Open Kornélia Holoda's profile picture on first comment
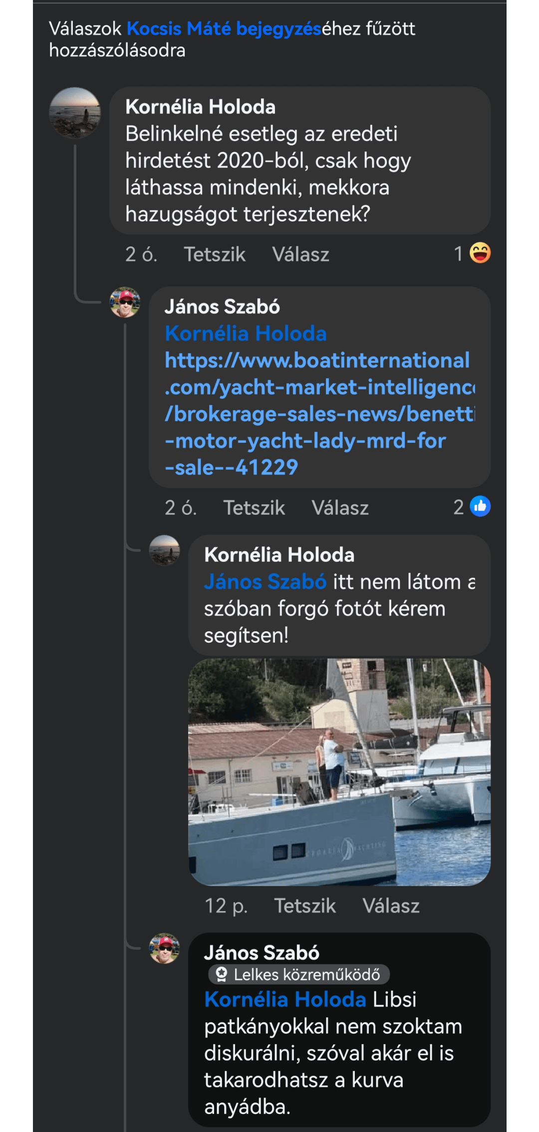The width and height of the screenshot is (539, 1132). [x=75, y=113]
